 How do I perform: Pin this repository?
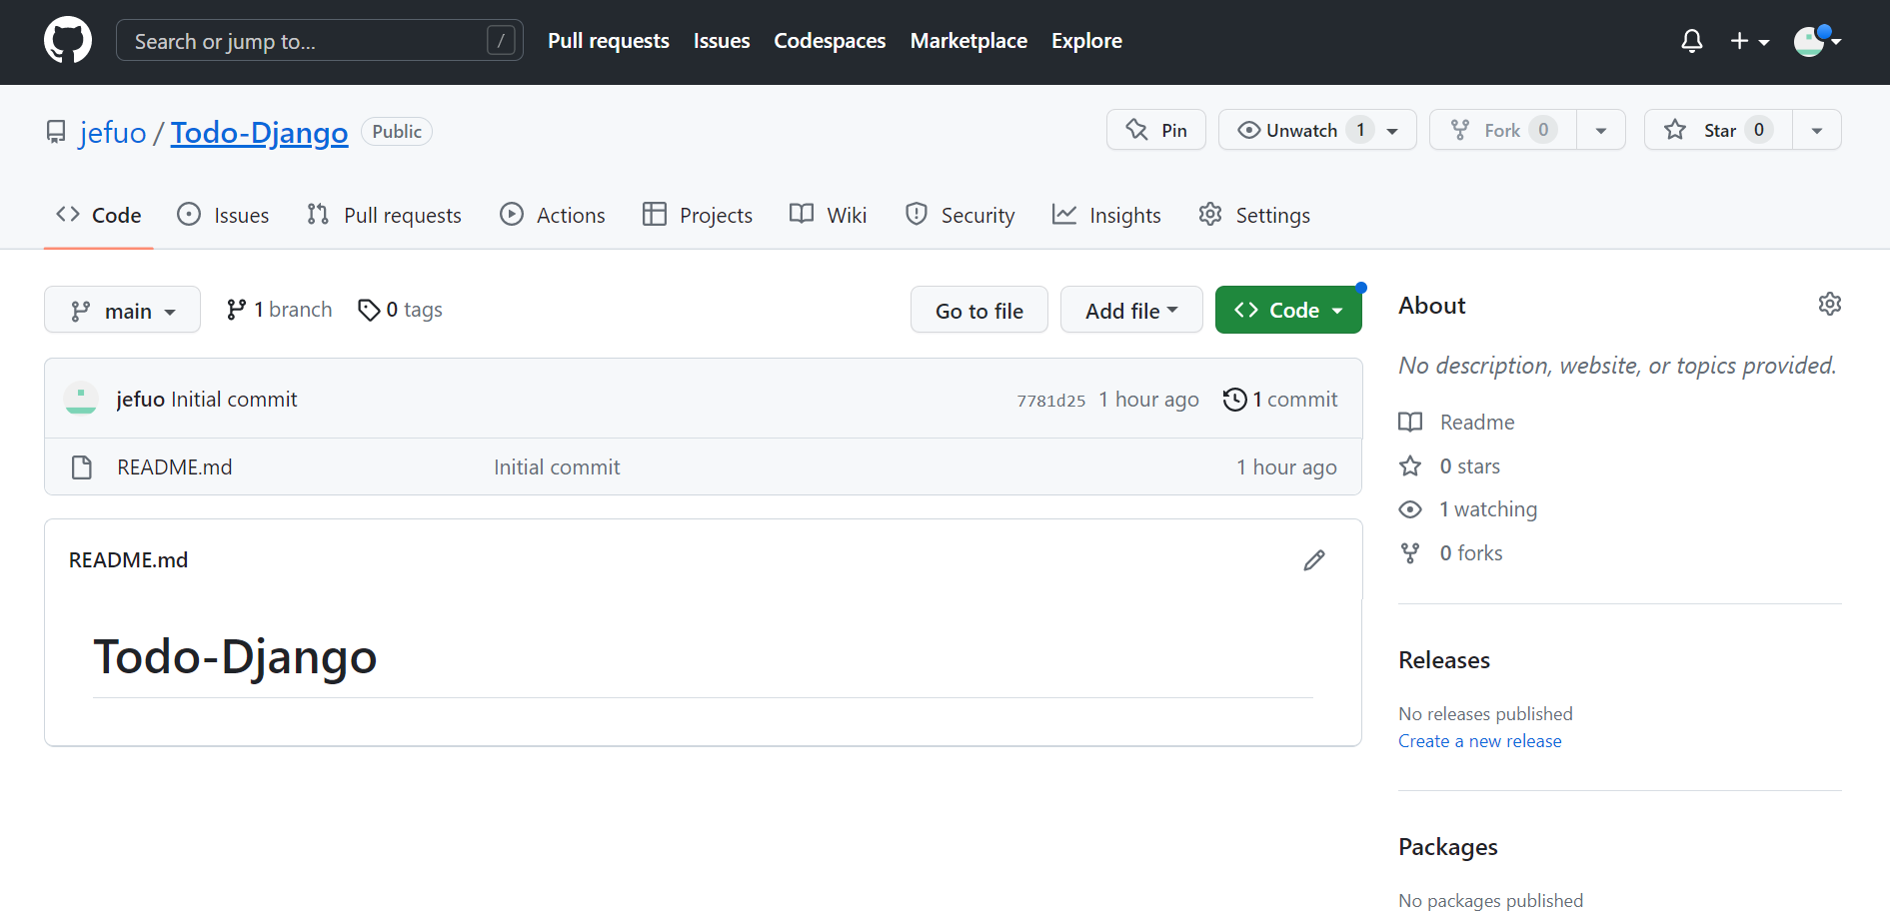[1156, 130]
